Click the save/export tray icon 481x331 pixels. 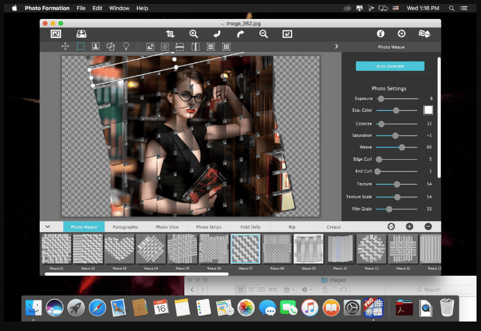coord(82,33)
